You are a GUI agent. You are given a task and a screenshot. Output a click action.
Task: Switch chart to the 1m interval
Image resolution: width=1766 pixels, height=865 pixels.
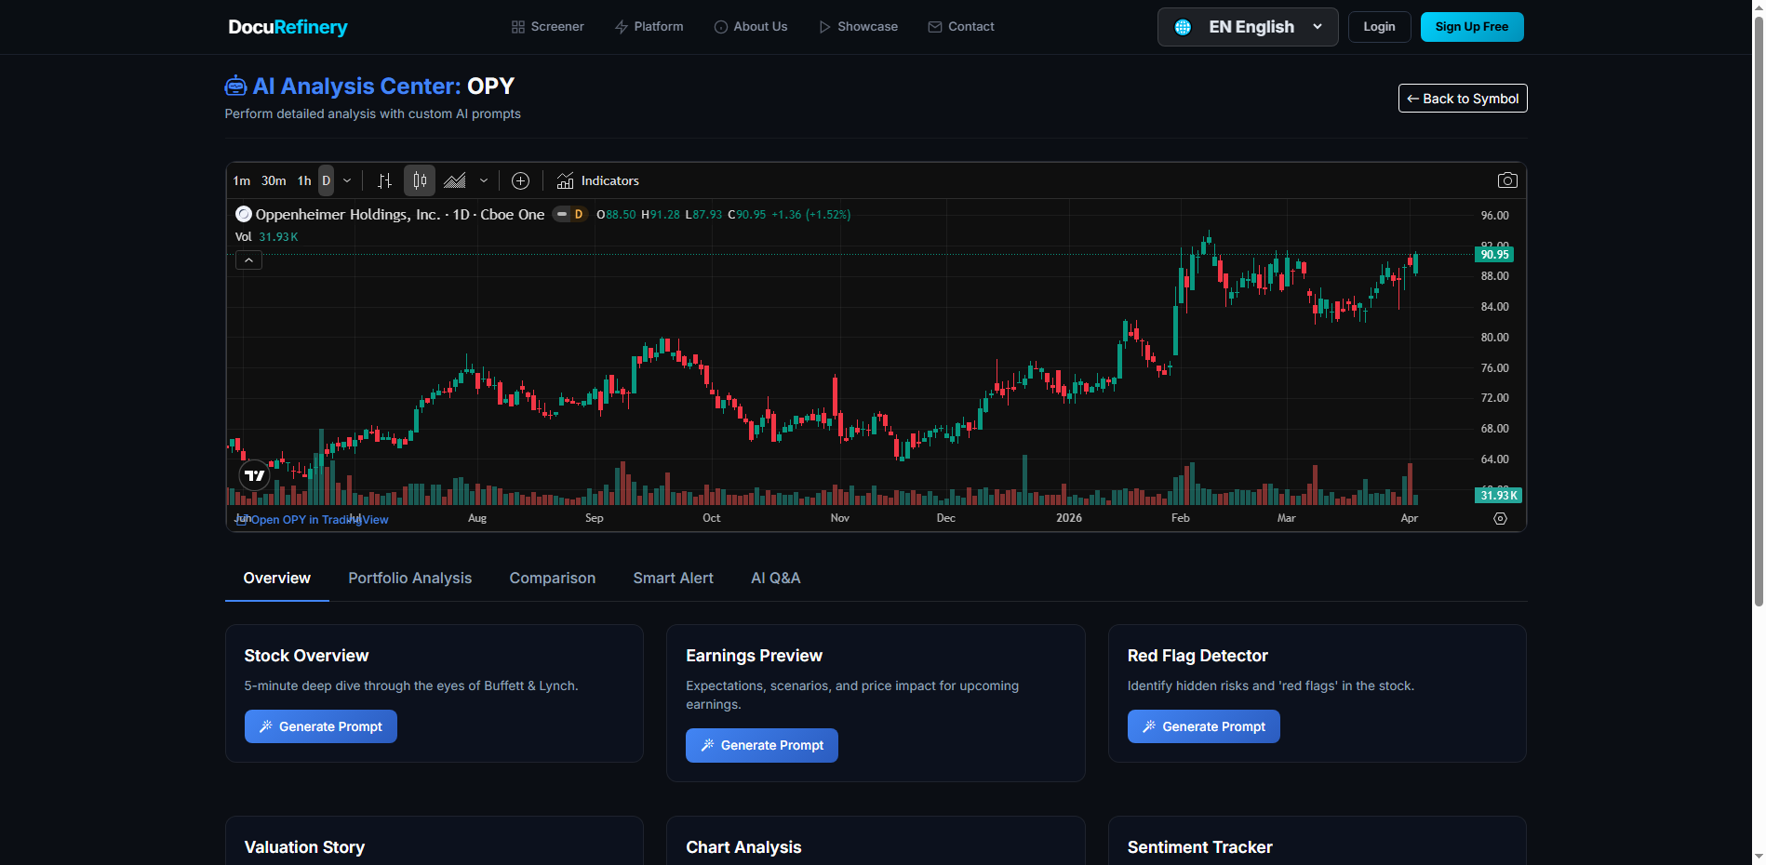coord(242,180)
